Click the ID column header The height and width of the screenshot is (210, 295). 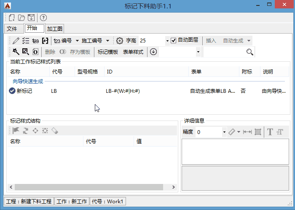(x=146, y=72)
